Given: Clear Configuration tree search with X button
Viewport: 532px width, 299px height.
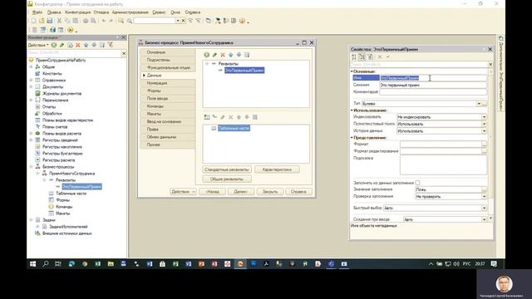Looking at the screenshot, I should tap(124, 53).
